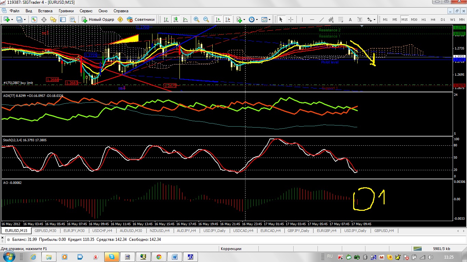Draw a horizontal line tool
The image size is (467, 262).
click(x=312, y=19)
